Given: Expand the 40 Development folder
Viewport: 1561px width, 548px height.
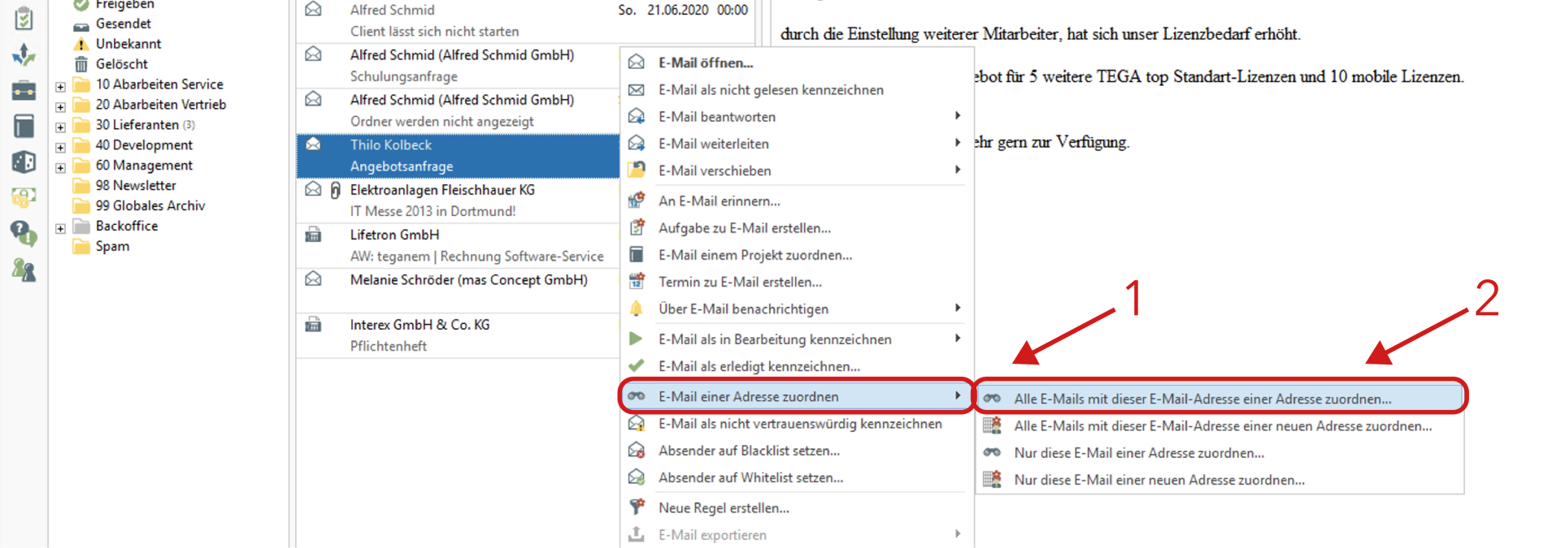Looking at the screenshot, I should [60, 147].
